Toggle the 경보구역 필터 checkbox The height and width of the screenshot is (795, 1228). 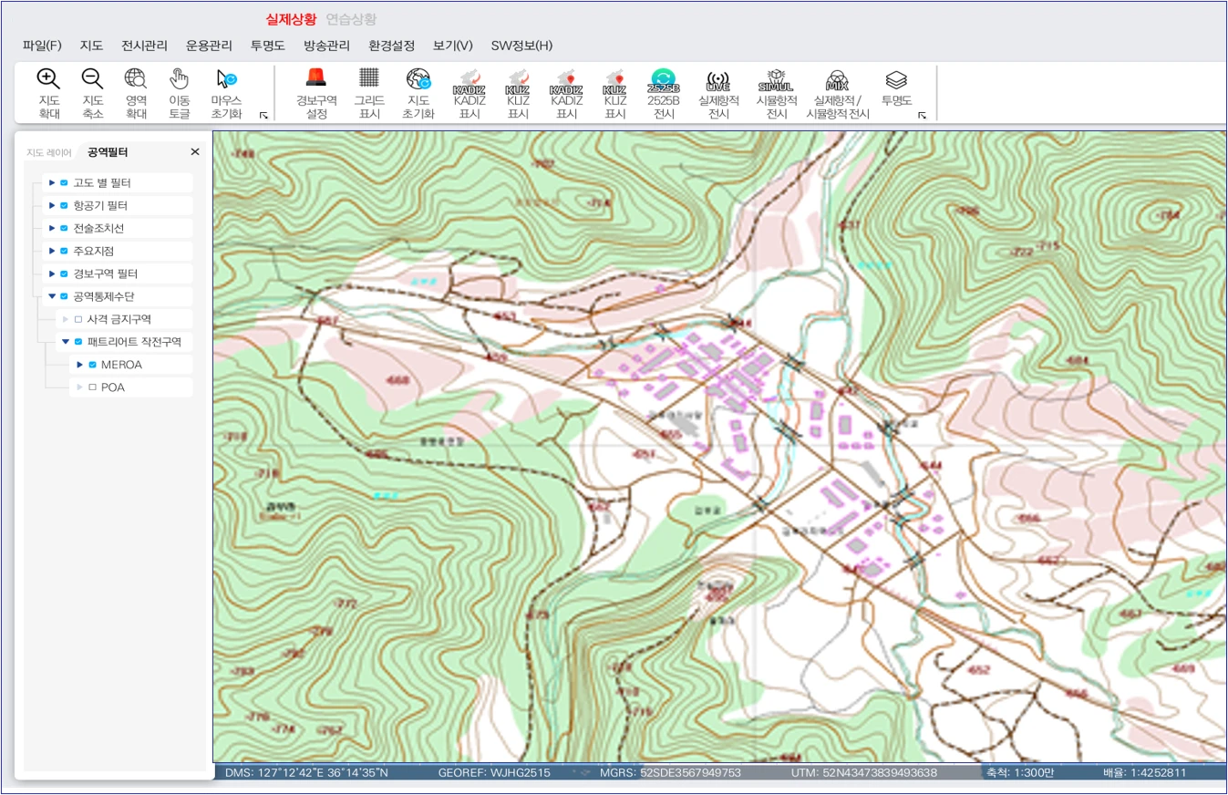(x=64, y=274)
